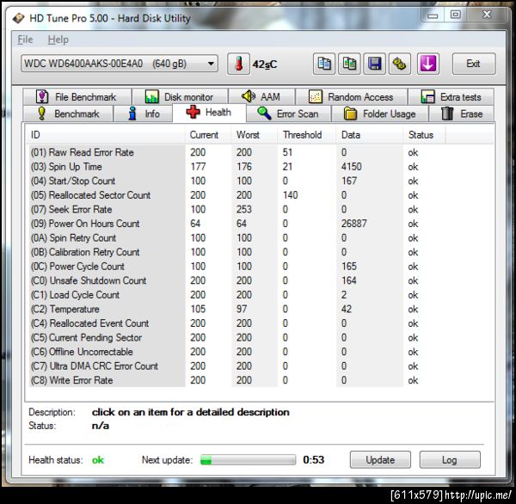Switch to the Disk monitor tab
Viewport: 516px width, 504px height.
pos(180,97)
